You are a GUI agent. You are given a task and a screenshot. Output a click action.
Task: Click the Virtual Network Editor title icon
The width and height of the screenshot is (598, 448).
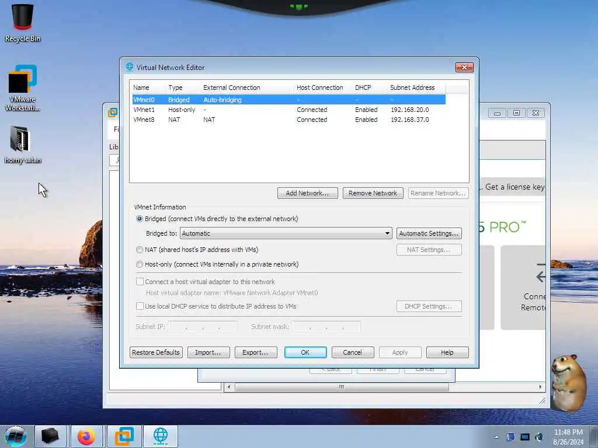[x=130, y=67]
